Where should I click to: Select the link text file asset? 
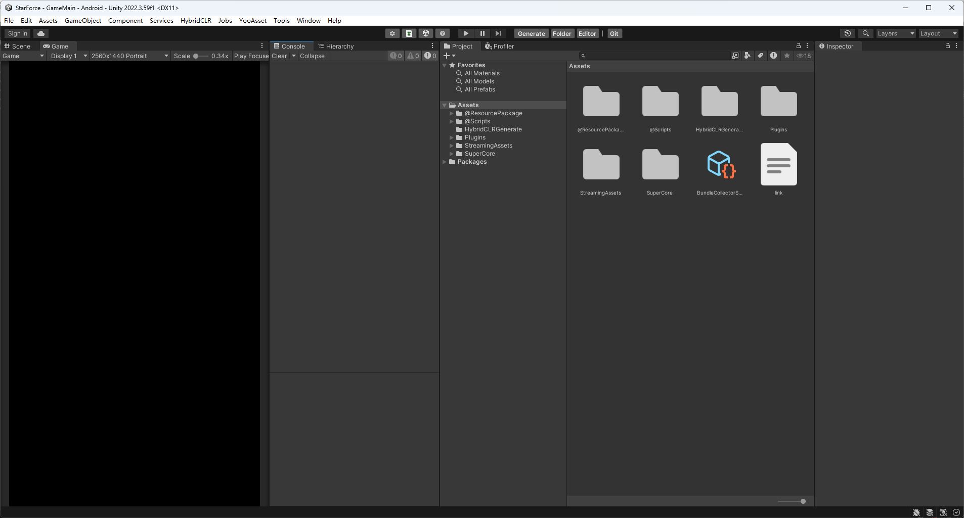(778, 164)
